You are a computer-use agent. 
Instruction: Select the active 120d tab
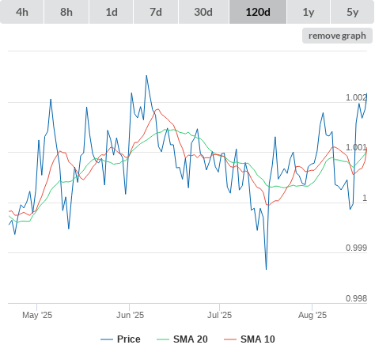pyautogui.click(x=258, y=12)
